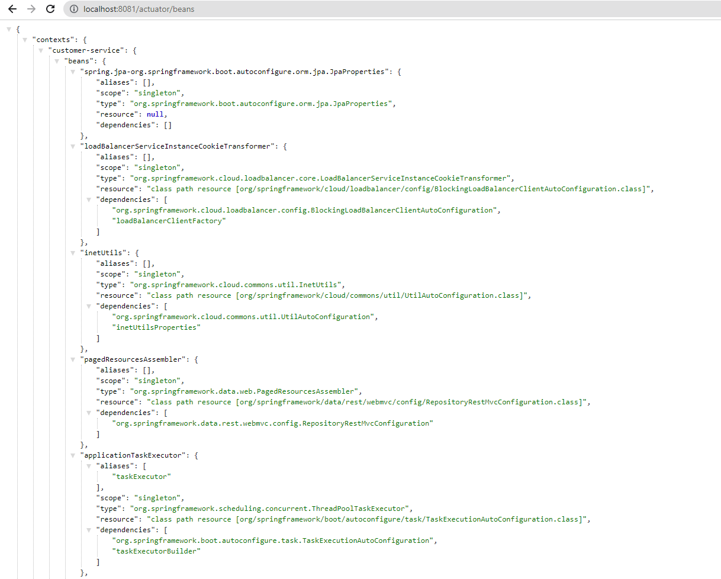Collapse the inetUtils bean entry
The image size is (721, 579).
point(73,252)
